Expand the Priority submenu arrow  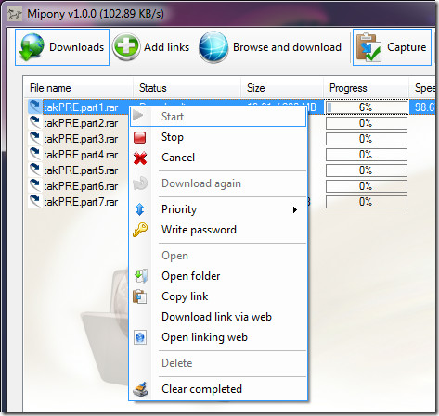295,210
